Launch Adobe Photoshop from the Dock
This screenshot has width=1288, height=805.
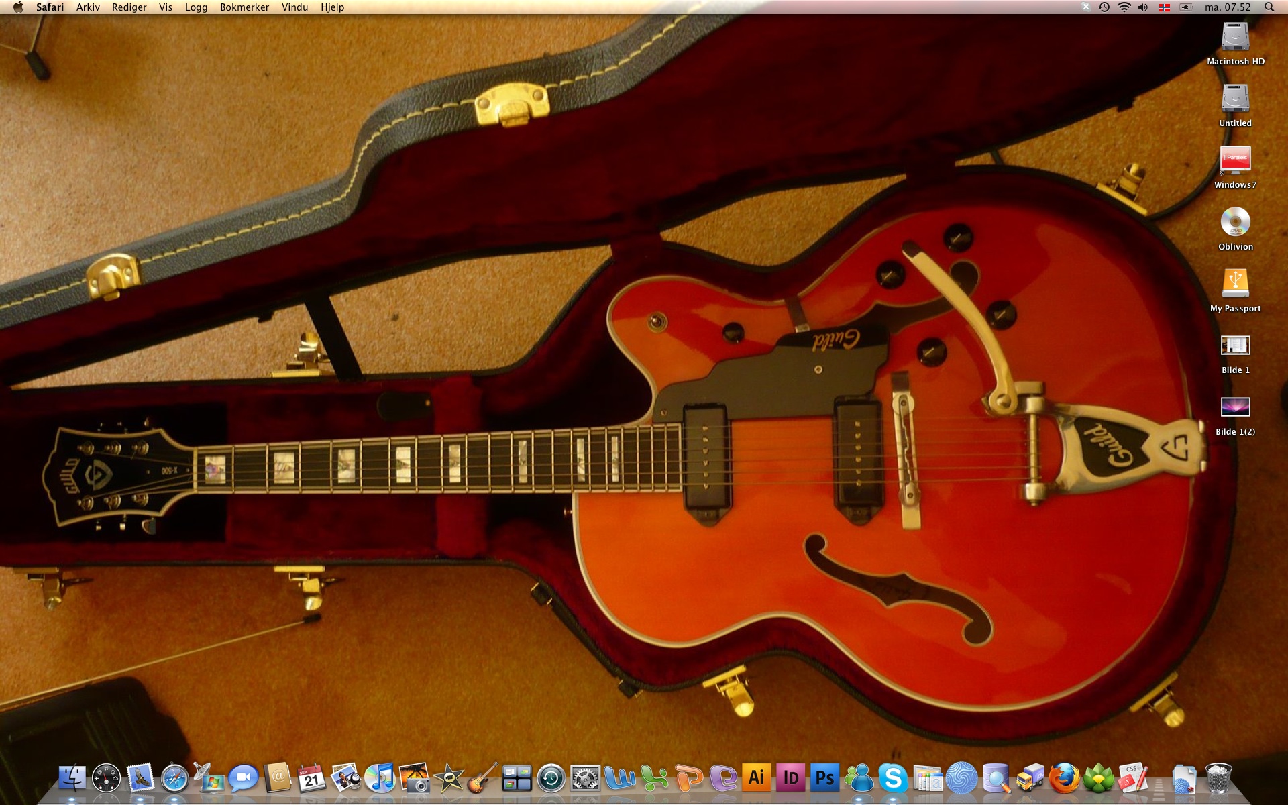pos(824,778)
